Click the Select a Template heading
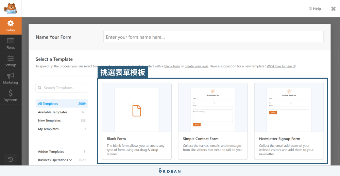The image size is (340, 176). coord(54,59)
